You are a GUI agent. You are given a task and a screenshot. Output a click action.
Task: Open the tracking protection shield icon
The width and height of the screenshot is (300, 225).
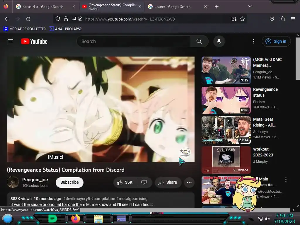point(58,19)
